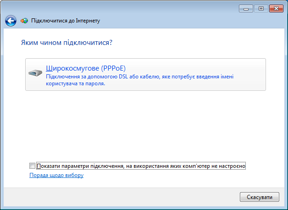288x210 pixels.
Task: Select Широкосмугове (PPPoE) connection title
Action: [x=86, y=68]
